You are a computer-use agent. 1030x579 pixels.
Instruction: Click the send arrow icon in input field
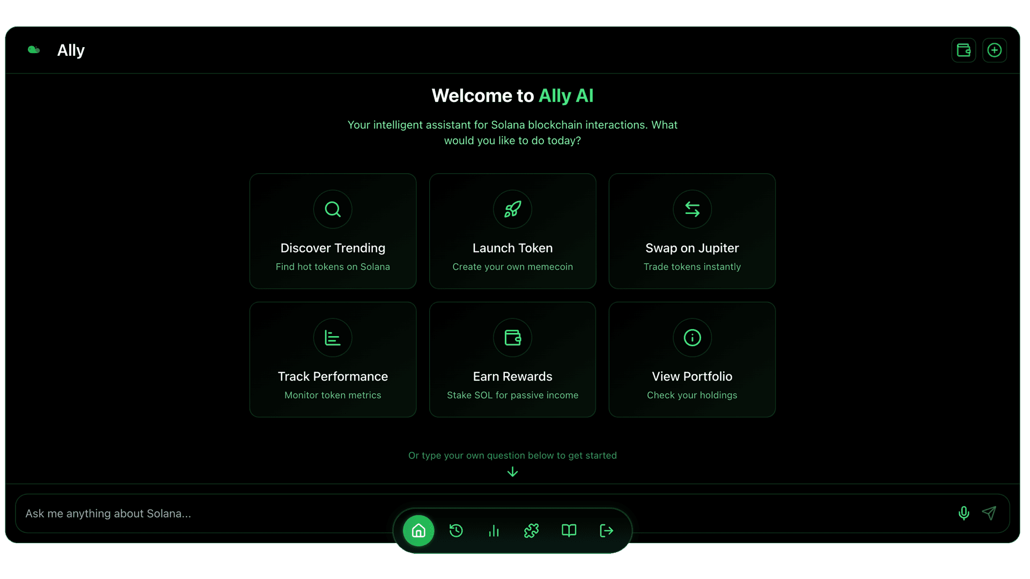[990, 513]
